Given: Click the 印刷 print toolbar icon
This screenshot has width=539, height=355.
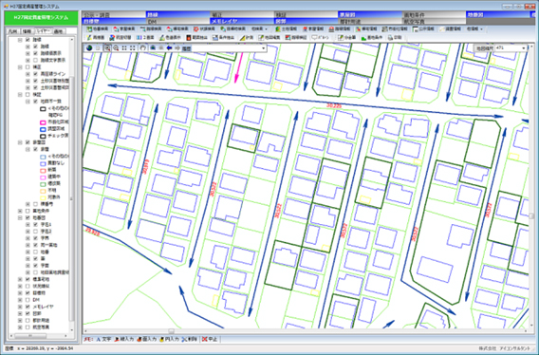Looking at the screenshot, I should pyautogui.click(x=395, y=38).
